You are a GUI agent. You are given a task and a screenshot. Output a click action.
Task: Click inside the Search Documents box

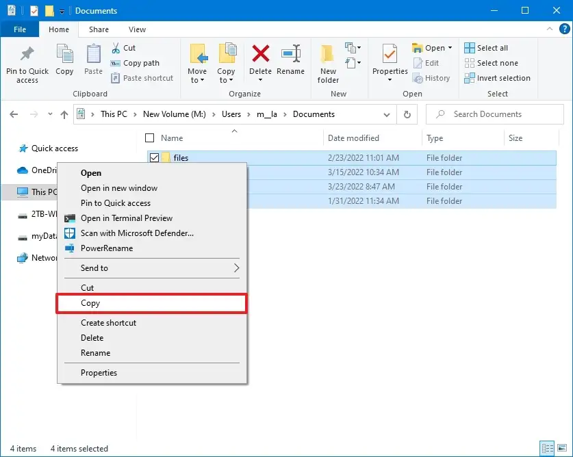point(494,114)
